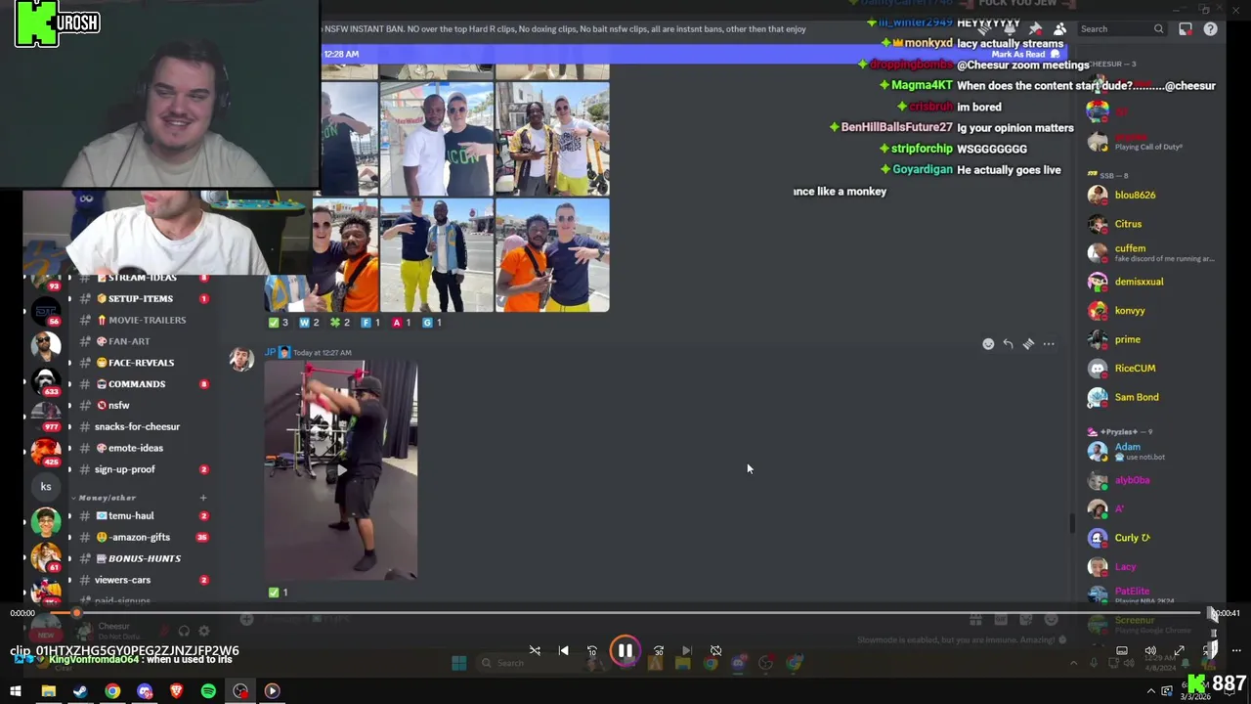Open Discord help question mark icon
1251x704 pixels.
(1210, 29)
